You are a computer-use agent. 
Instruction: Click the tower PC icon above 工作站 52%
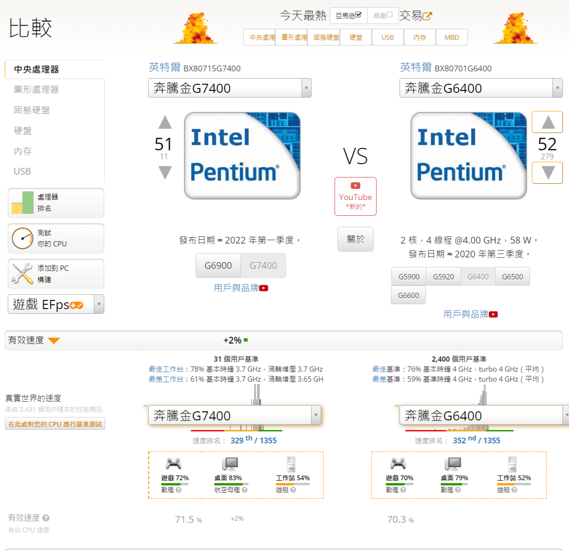513,464
